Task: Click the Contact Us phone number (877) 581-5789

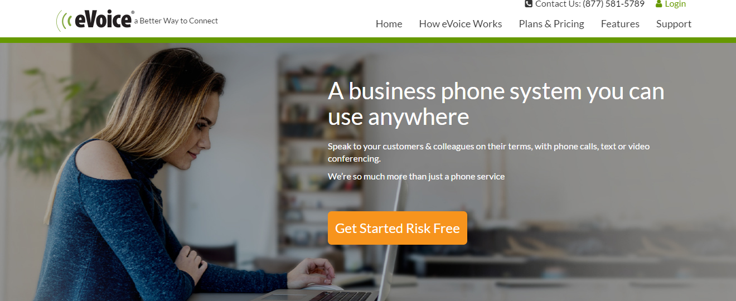Action: click(x=613, y=4)
